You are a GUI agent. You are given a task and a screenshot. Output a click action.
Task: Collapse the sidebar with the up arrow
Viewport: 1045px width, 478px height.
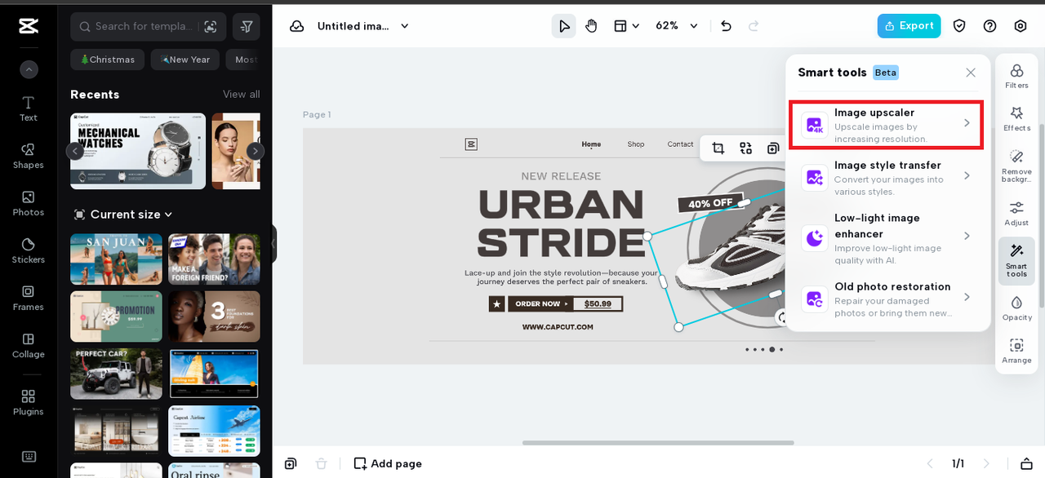coord(29,69)
